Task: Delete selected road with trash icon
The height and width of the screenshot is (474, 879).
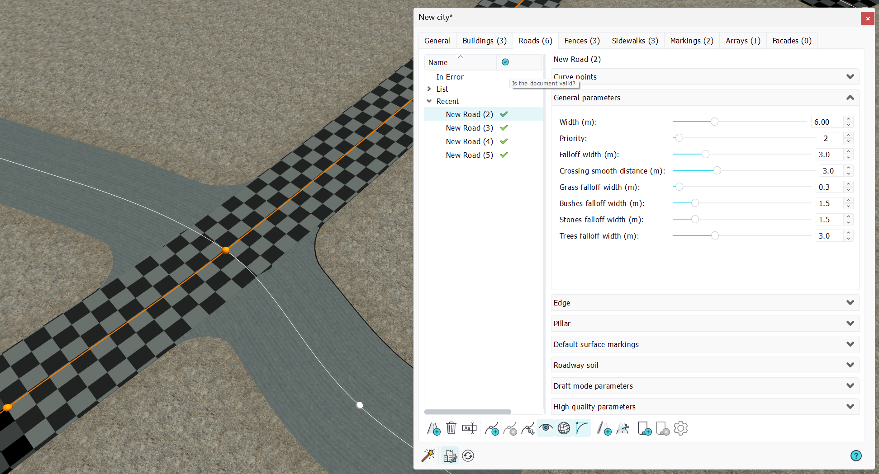Action: click(x=451, y=428)
